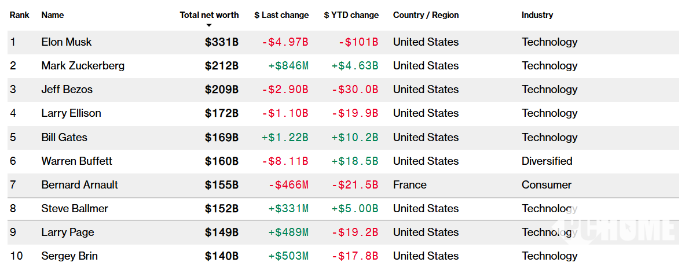Click on Warren Buffett's name
Screen dimensions: 685x266
point(77,161)
